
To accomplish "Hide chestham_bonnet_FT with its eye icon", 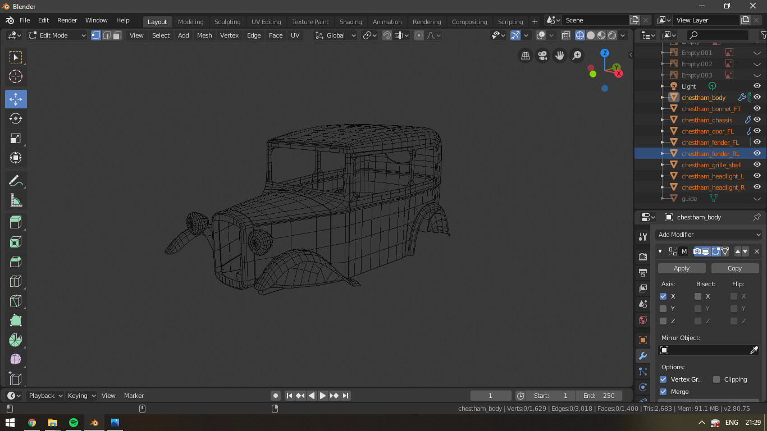I will [x=757, y=108].
